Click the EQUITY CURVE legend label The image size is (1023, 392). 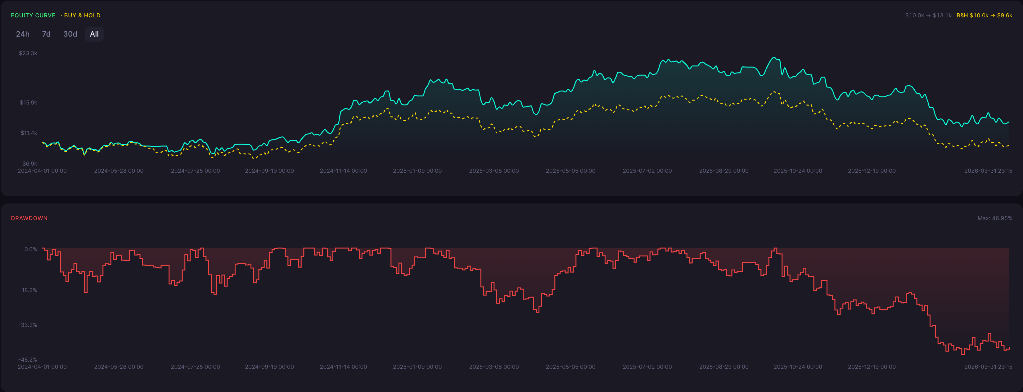(x=33, y=16)
